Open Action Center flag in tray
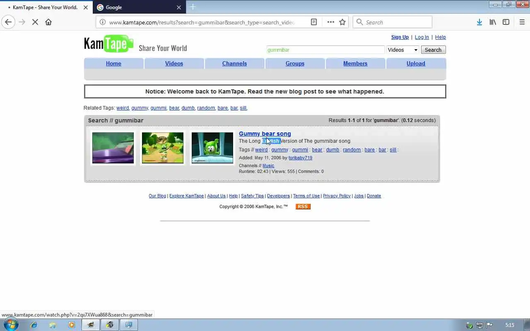 tap(489, 325)
